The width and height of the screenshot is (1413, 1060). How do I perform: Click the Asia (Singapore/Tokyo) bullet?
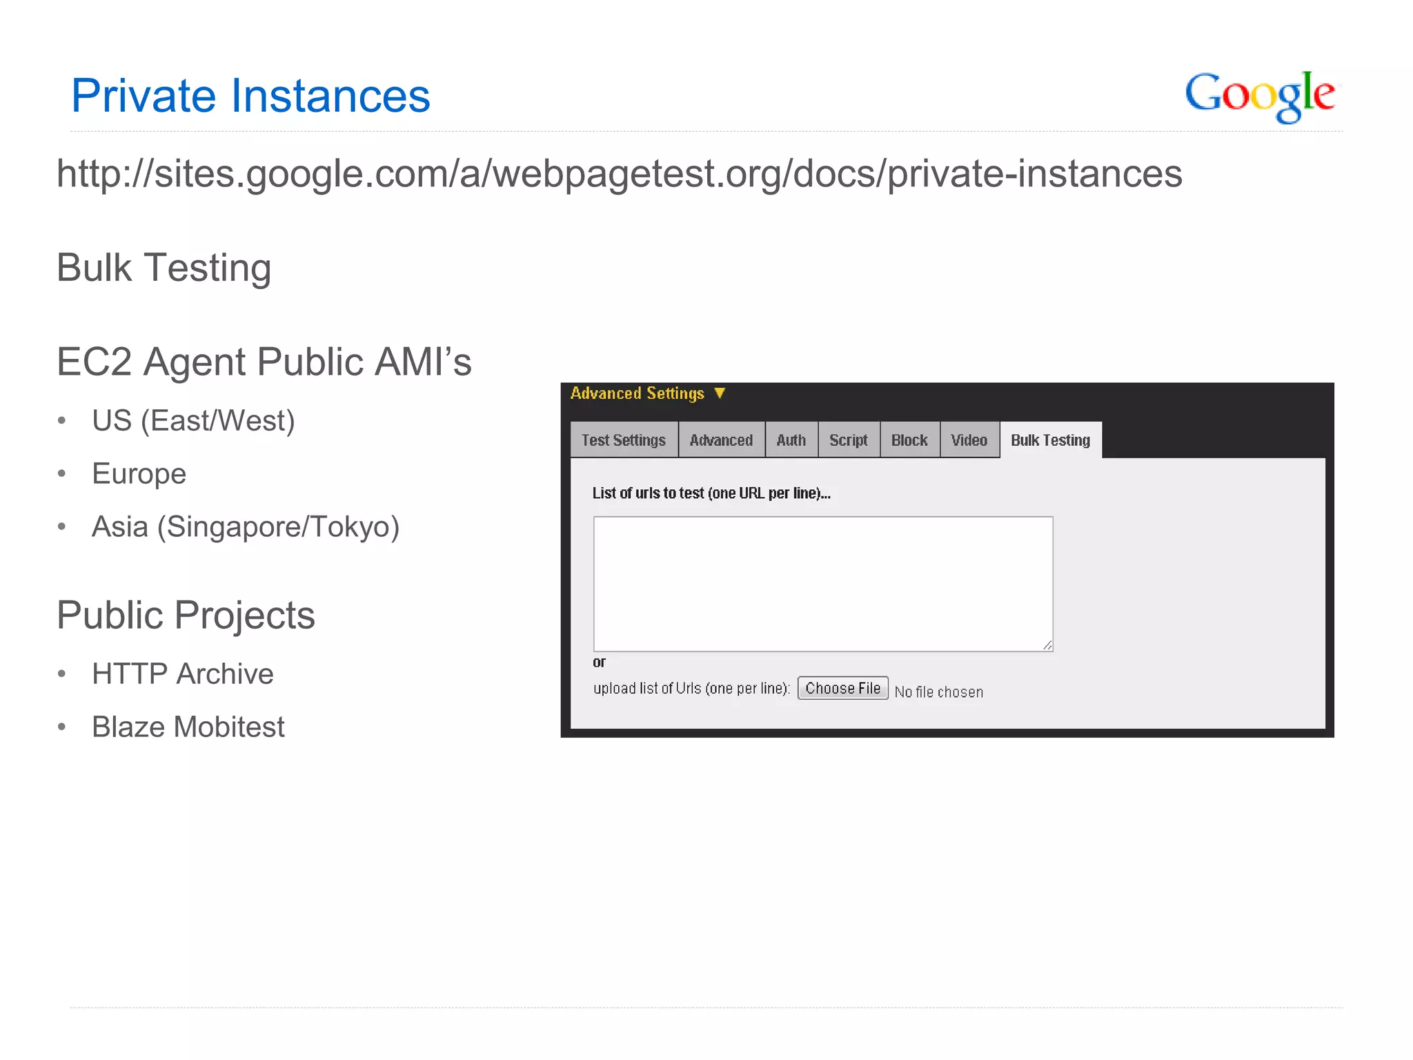(246, 527)
